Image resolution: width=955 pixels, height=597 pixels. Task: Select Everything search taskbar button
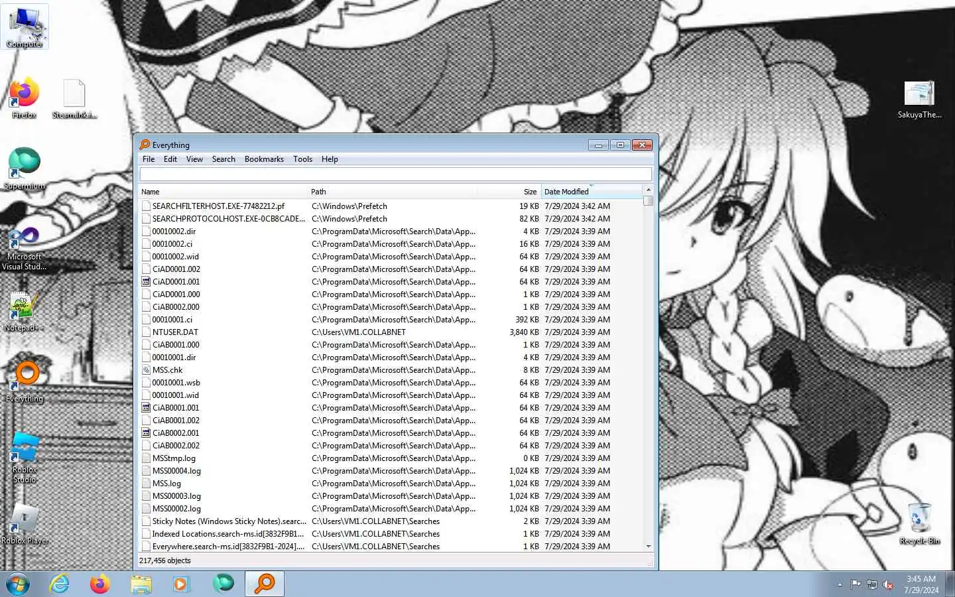coord(265,584)
